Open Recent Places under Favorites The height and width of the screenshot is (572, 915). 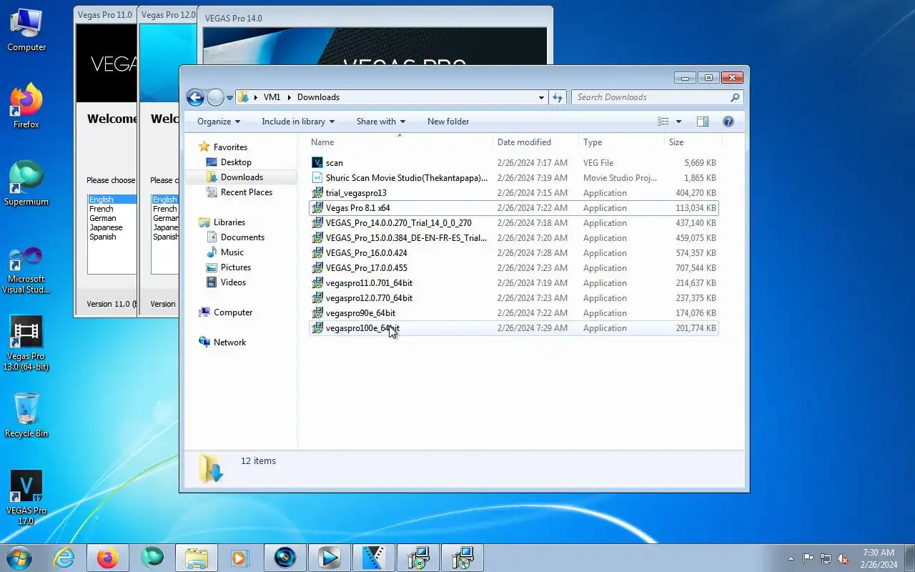click(x=247, y=192)
